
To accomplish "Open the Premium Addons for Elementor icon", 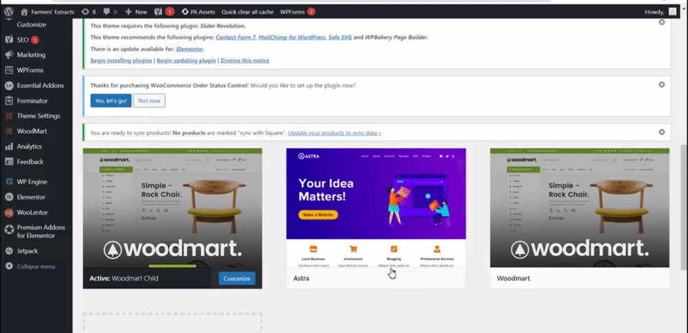I will pos(9,230).
